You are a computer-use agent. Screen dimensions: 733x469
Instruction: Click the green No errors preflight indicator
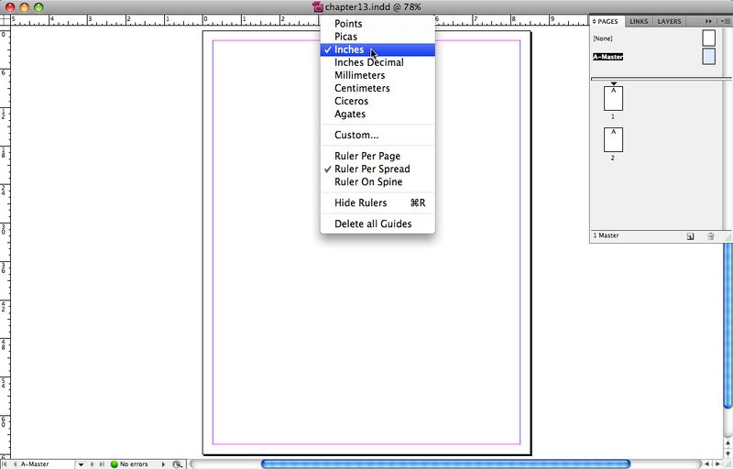coord(129,464)
